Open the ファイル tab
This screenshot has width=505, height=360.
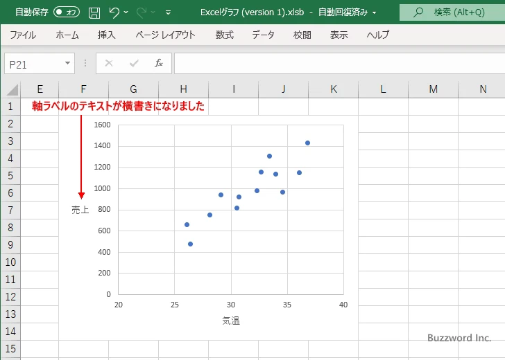click(23, 35)
